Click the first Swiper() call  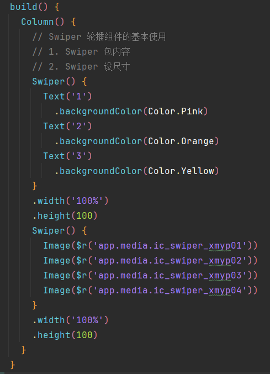click(54, 82)
